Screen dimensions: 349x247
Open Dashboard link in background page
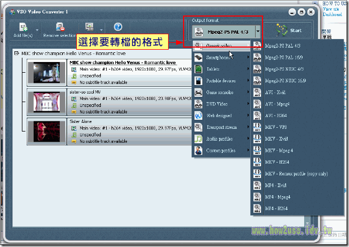(332, 14)
